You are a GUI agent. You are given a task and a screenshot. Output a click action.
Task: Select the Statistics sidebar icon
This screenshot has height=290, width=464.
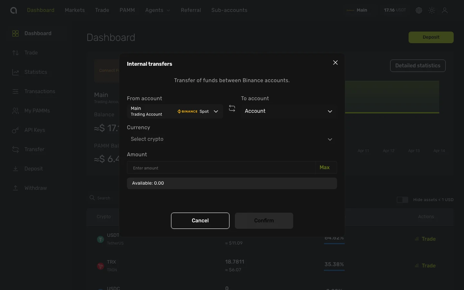click(x=15, y=72)
